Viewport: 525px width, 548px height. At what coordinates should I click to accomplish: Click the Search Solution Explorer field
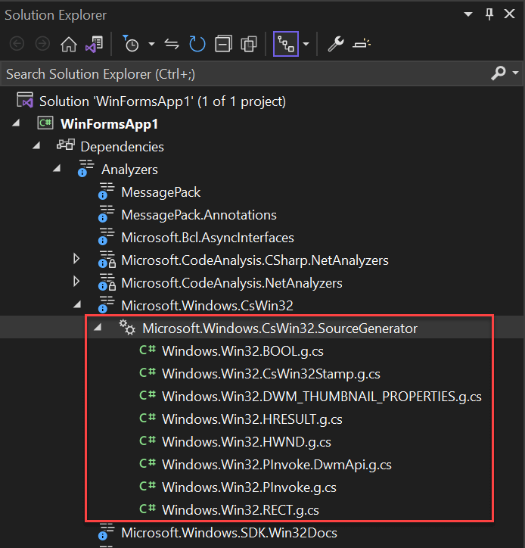pyautogui.click(x=242, y=73)
